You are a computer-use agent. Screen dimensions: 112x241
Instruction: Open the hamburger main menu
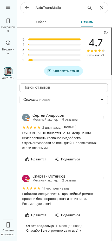click(x=8, y=7)
